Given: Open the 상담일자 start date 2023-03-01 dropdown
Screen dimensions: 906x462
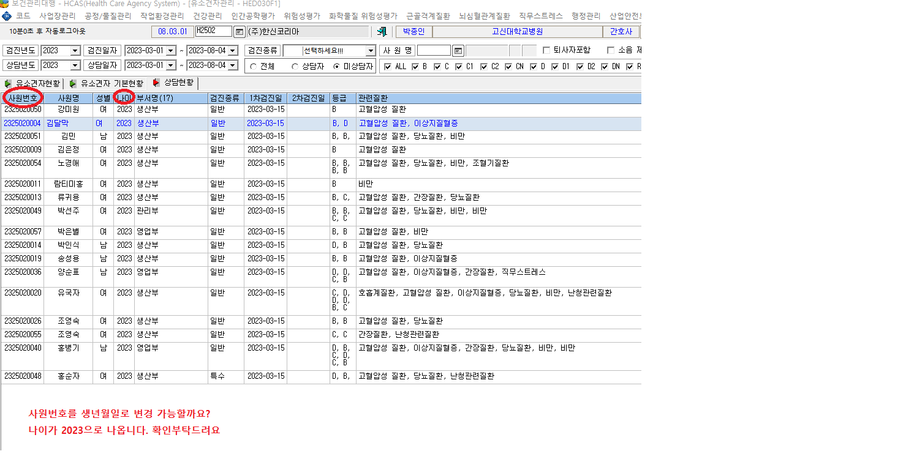Looking at the screenshot, I should pyautogui.click(x=171, y=65).
